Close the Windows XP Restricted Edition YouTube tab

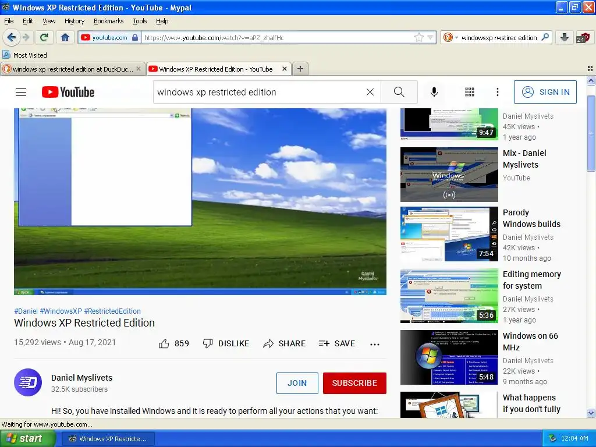coord(284,69)
